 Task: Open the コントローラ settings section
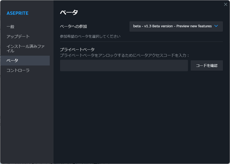coord(18,70)
